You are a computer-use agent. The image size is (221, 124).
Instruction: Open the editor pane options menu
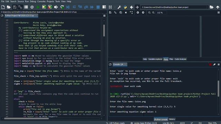104,15
